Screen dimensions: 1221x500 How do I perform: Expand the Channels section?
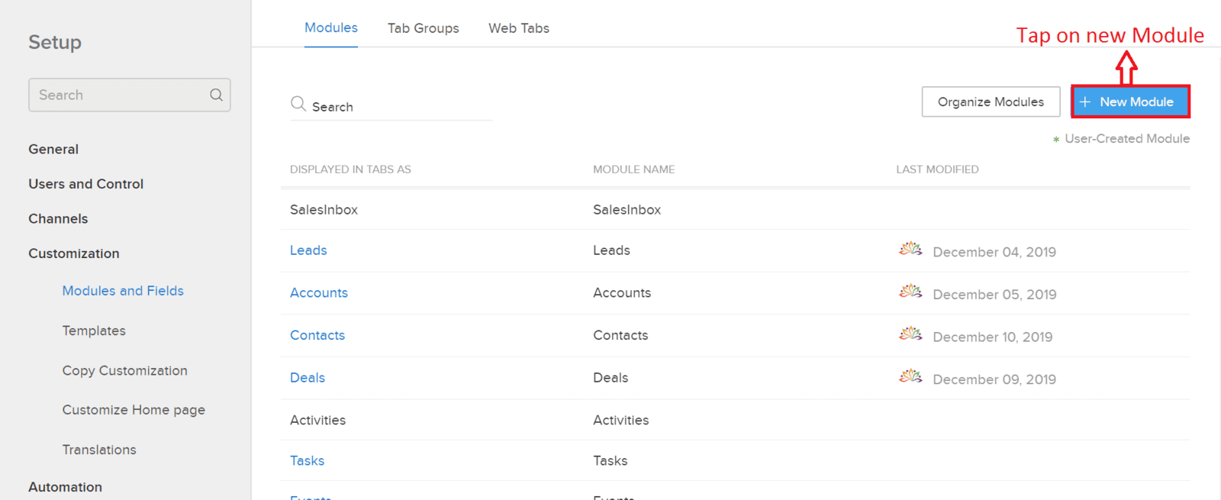pos(58,218)
